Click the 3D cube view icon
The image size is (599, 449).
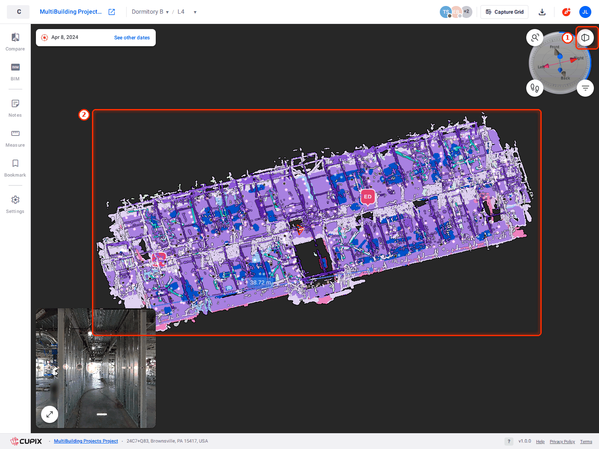point(585,38)
